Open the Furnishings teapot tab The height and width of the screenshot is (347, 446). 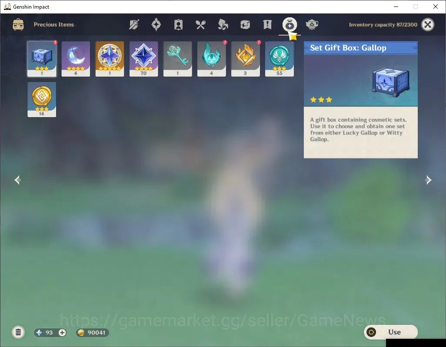pyautogui.click(x=312, y=25)
